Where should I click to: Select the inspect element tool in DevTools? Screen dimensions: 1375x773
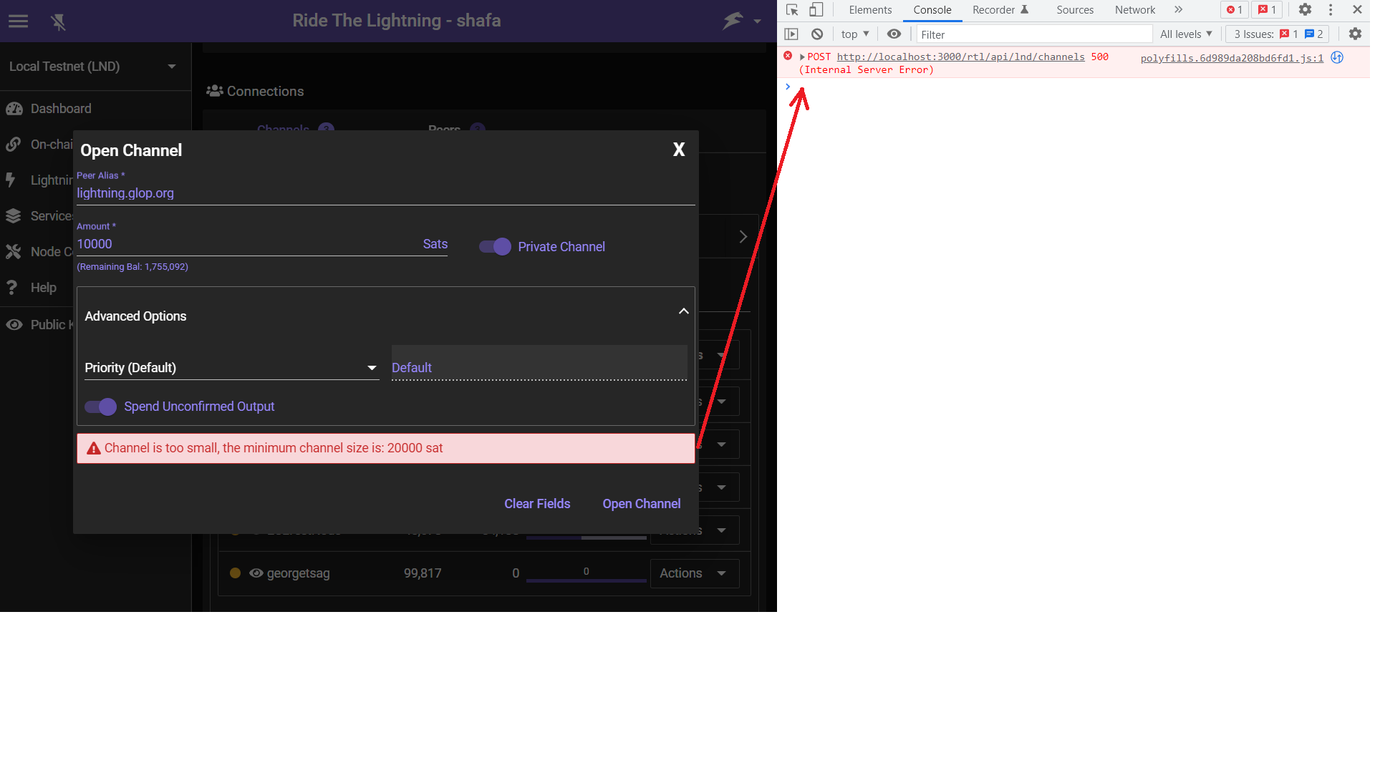[x=791, y=10]
